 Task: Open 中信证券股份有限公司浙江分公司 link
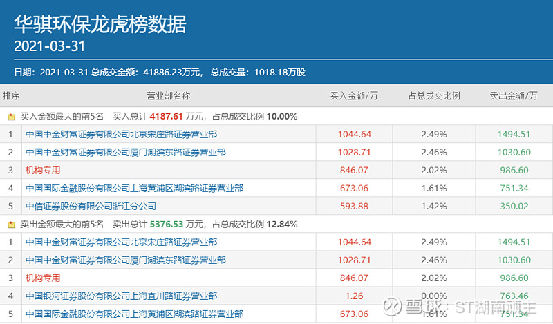click(x=91, y=207)
